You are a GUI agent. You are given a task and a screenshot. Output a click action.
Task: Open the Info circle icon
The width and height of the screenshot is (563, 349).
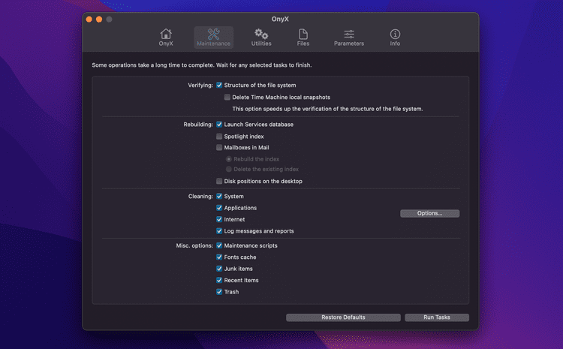pos(395,34)
